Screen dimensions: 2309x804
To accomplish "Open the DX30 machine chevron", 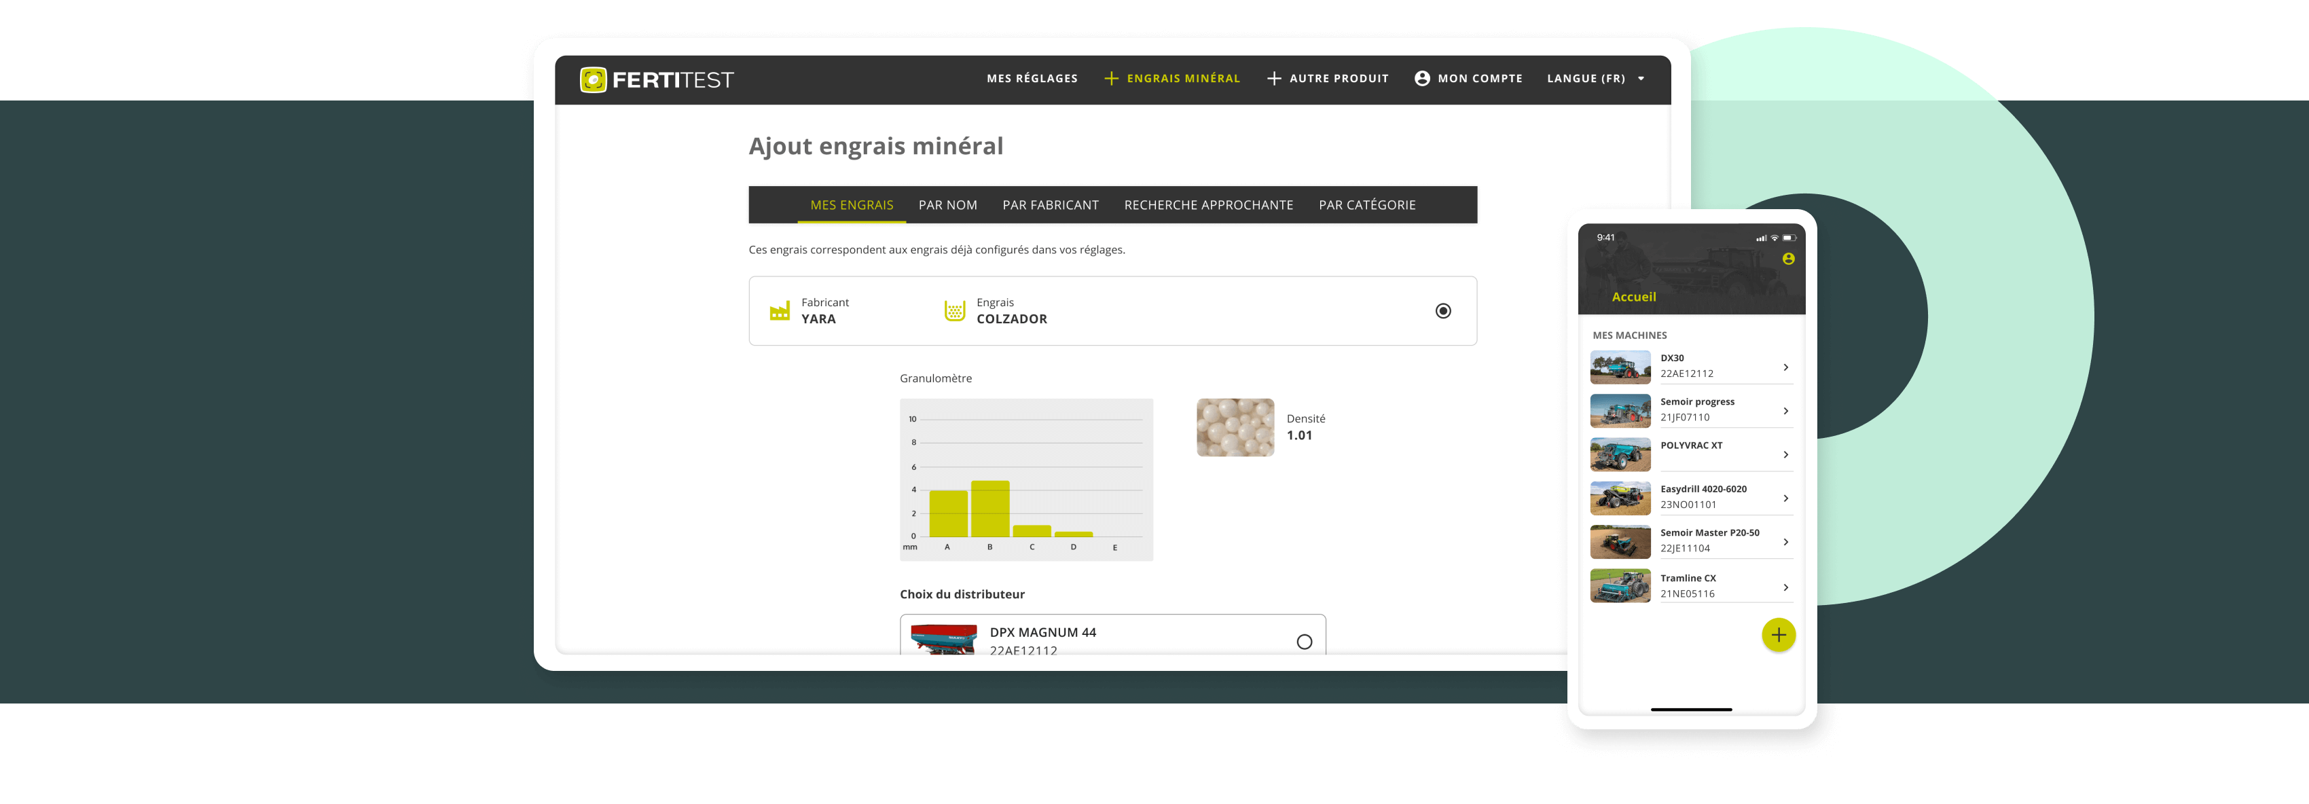I will 1785,367.
